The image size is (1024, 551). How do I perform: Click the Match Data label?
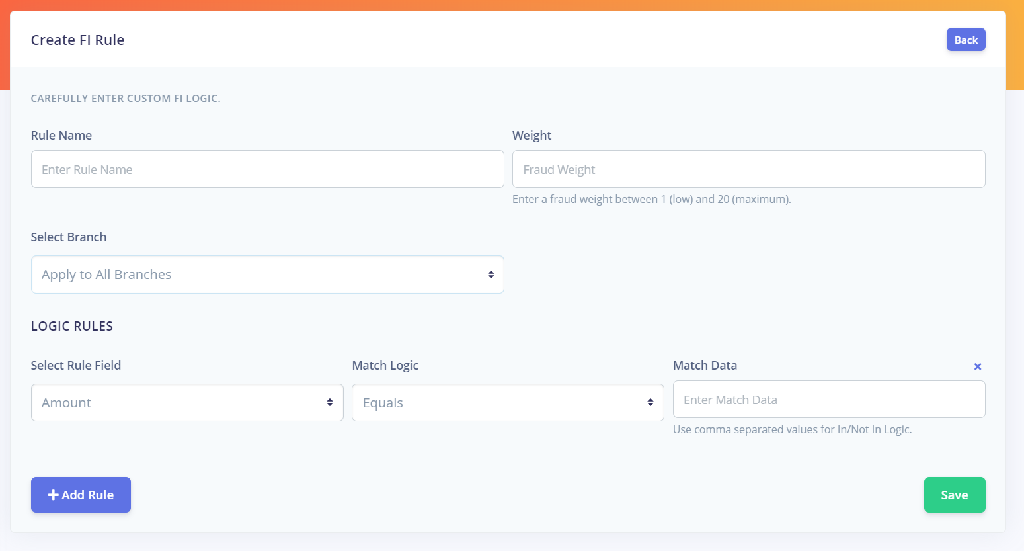click(x=705, y=366)
